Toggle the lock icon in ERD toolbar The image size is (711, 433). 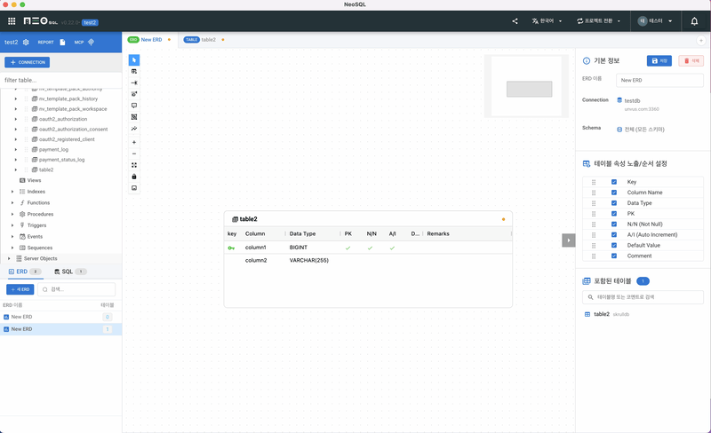point(134,177)
